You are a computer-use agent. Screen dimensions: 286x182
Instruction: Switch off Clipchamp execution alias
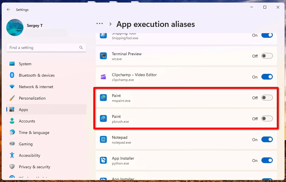click(267, 77)
